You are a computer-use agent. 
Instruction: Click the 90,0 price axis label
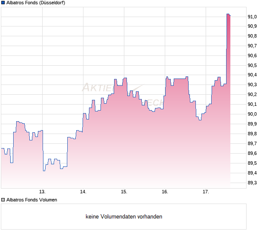tap(252, 114)
